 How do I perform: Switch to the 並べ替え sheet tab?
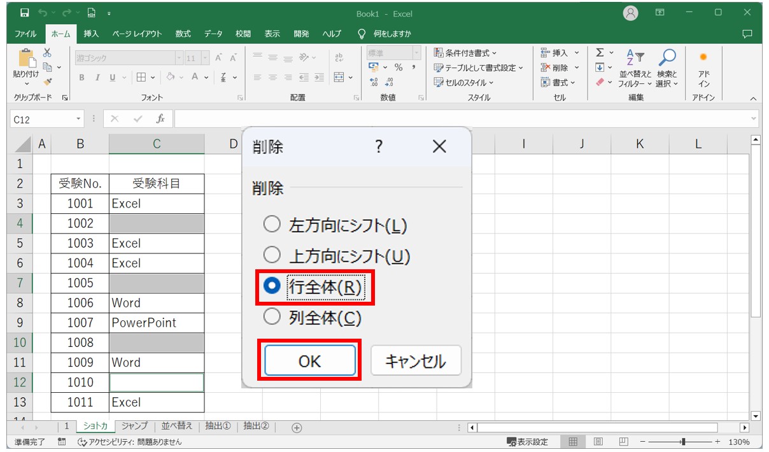pyautogui.click(x=176, y=427)
